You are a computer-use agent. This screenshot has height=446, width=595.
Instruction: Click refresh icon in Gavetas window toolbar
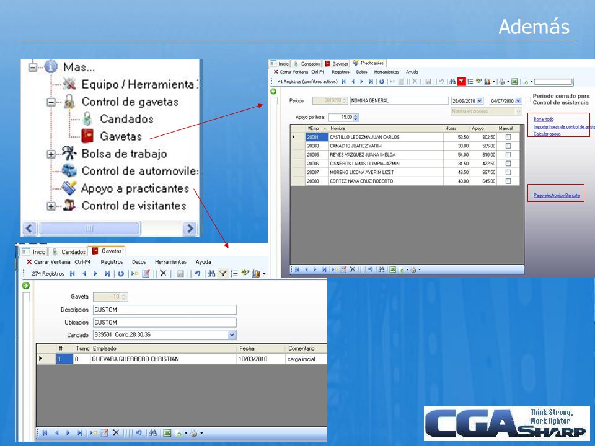(121, 273)
